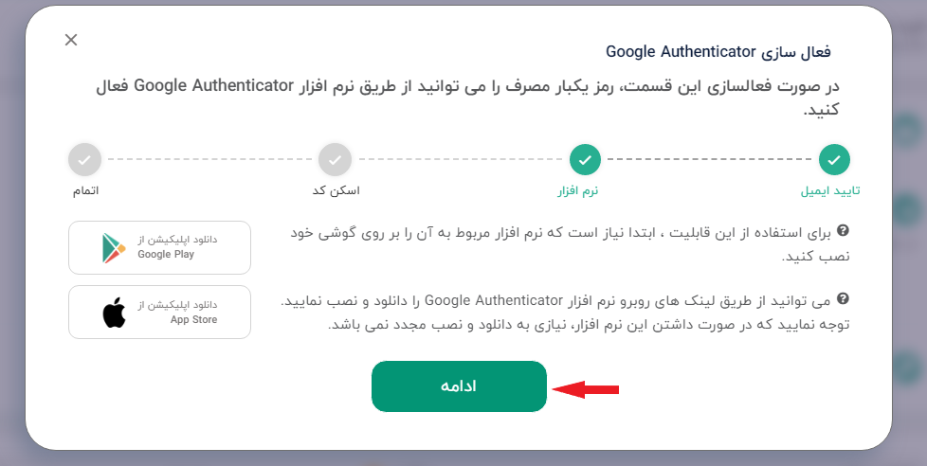
Task: Continue with the ادامه button
Action: point(459,386)
